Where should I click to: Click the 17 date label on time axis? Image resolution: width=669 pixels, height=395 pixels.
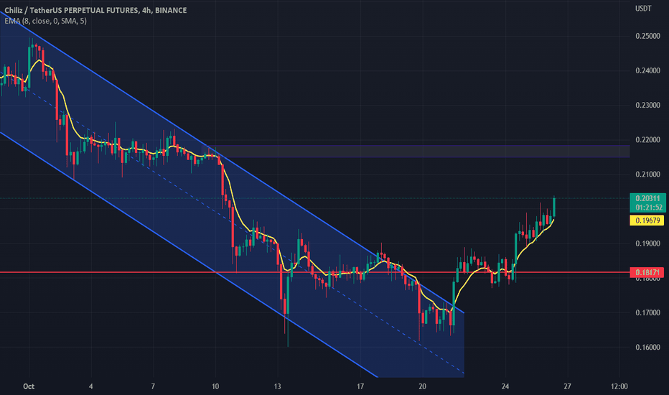360,386
